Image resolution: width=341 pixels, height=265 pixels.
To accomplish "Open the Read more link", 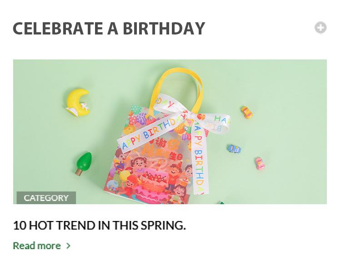I will coord(37,245).
